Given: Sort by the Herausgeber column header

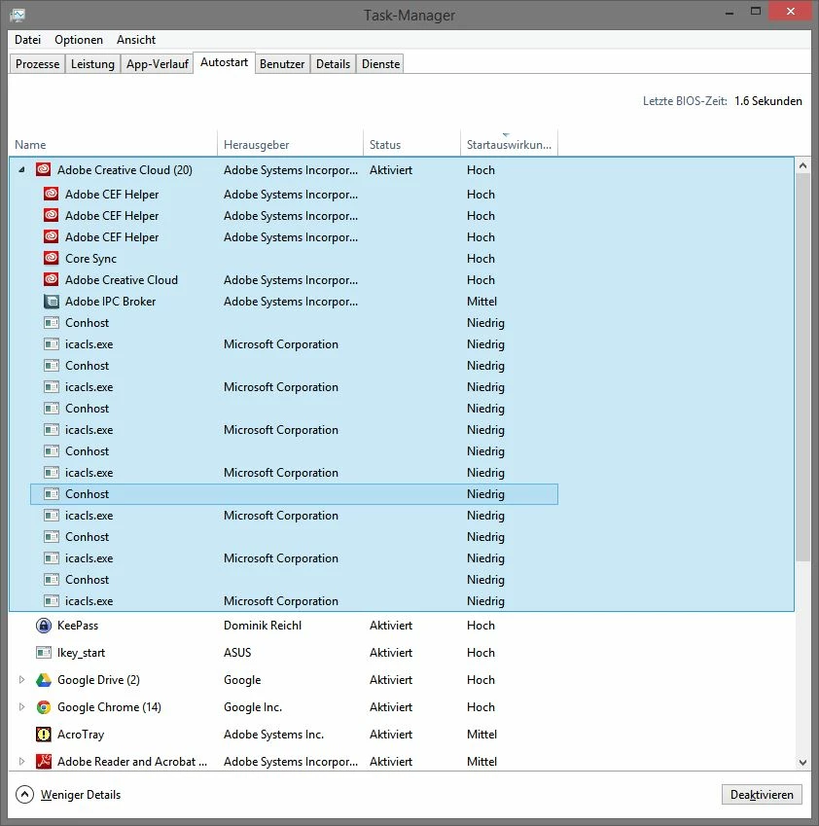Looking at the screenshot, I should tap(290, 144).
